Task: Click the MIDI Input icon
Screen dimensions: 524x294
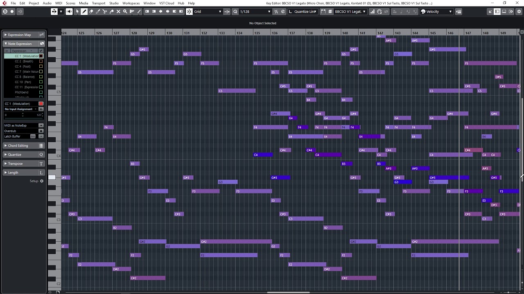Action: [379, 11]
